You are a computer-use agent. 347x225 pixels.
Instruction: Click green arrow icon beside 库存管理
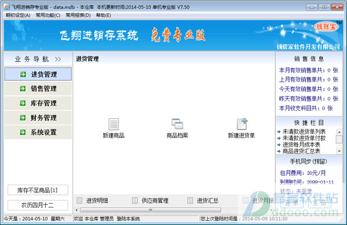coord(23,103)
